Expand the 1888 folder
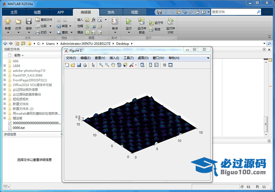 tap(5, 66)
